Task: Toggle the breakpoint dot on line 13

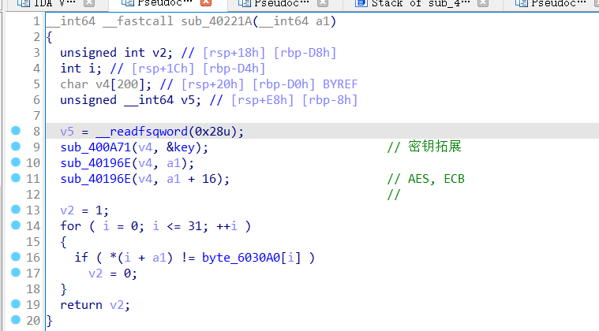Action: pyautogui.click(x=16, y=210)
